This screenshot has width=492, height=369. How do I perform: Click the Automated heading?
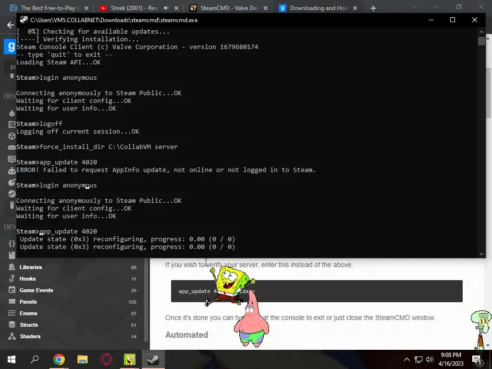(187, 335)
